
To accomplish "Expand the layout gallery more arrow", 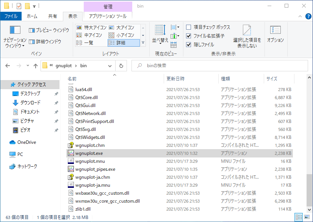I will [x=143, y=43].
